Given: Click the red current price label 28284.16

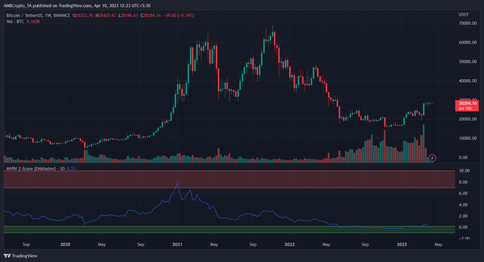Looking at the screenshot, I should click(x=467, y=103).
